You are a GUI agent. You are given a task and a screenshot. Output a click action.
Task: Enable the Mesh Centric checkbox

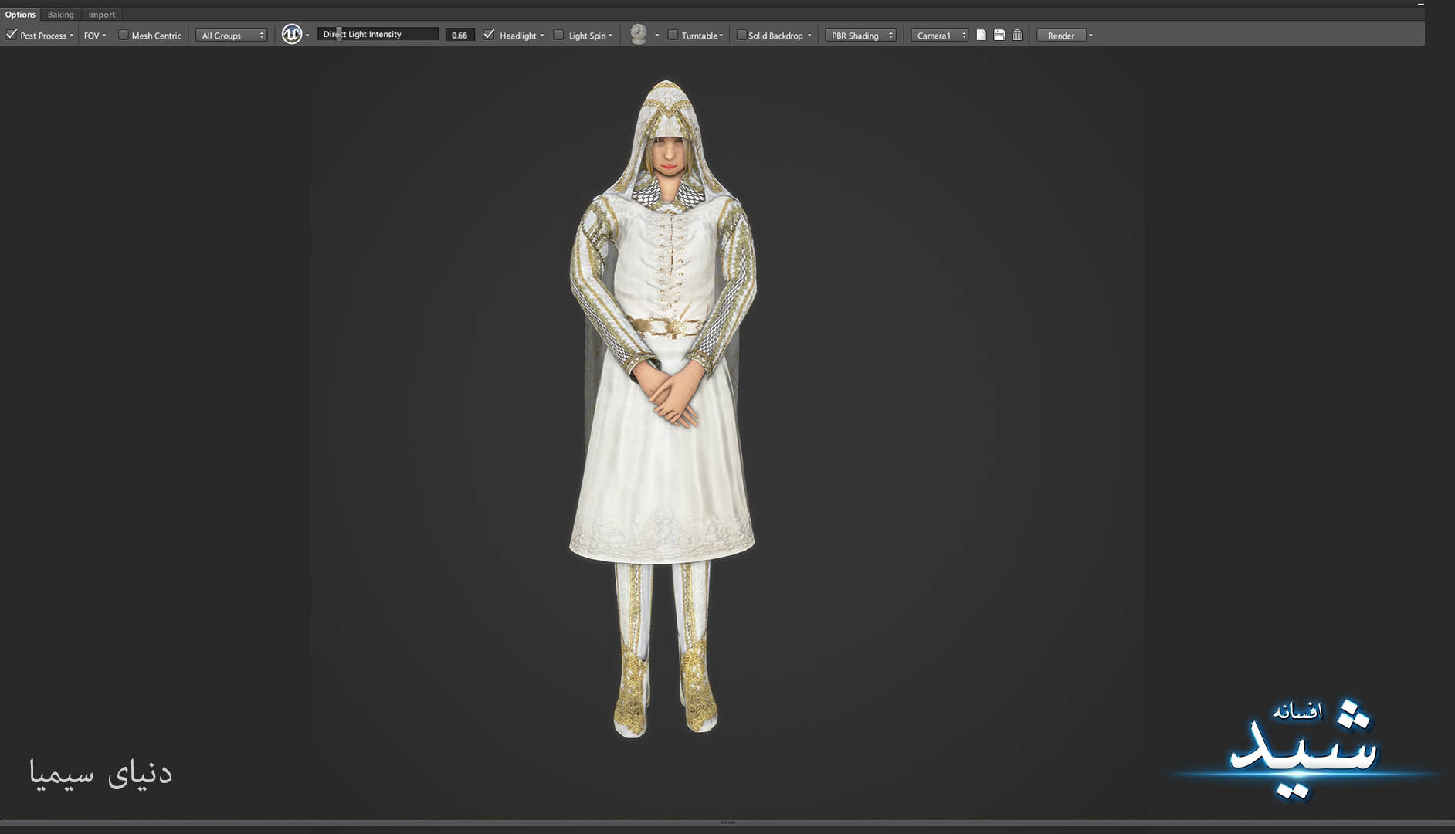coord(123,35)
